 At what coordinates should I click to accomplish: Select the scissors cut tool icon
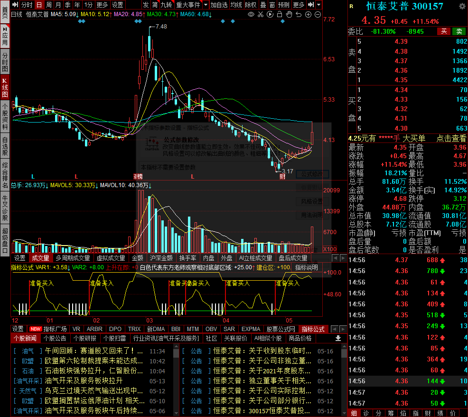261,14
